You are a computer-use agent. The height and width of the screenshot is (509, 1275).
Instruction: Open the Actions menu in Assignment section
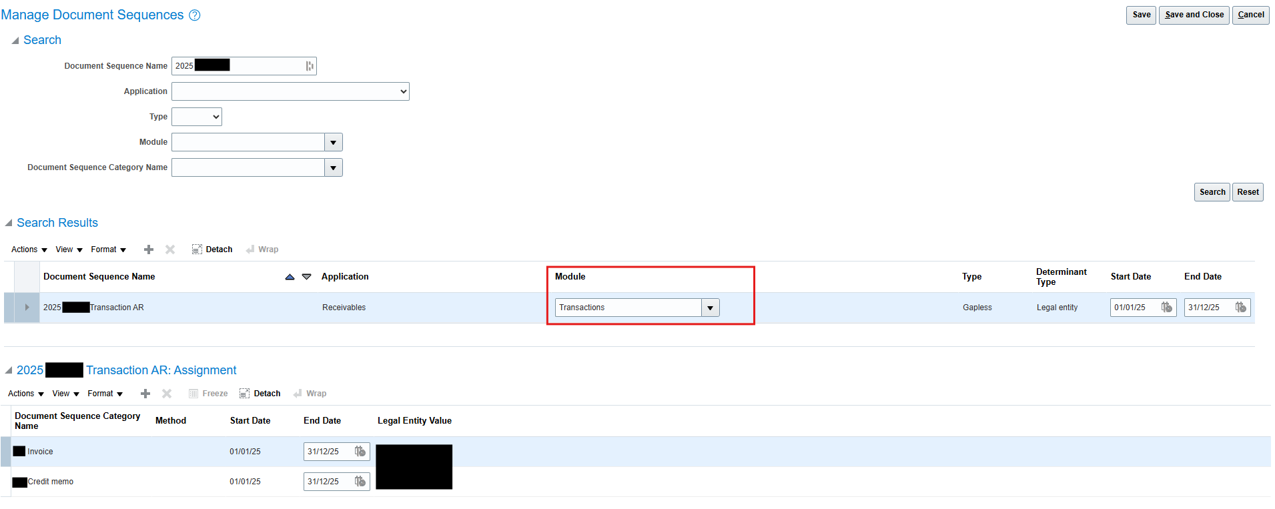coord(25,394)
